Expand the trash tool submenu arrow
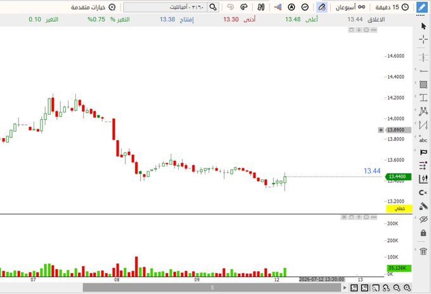 (x=415, y=250)
